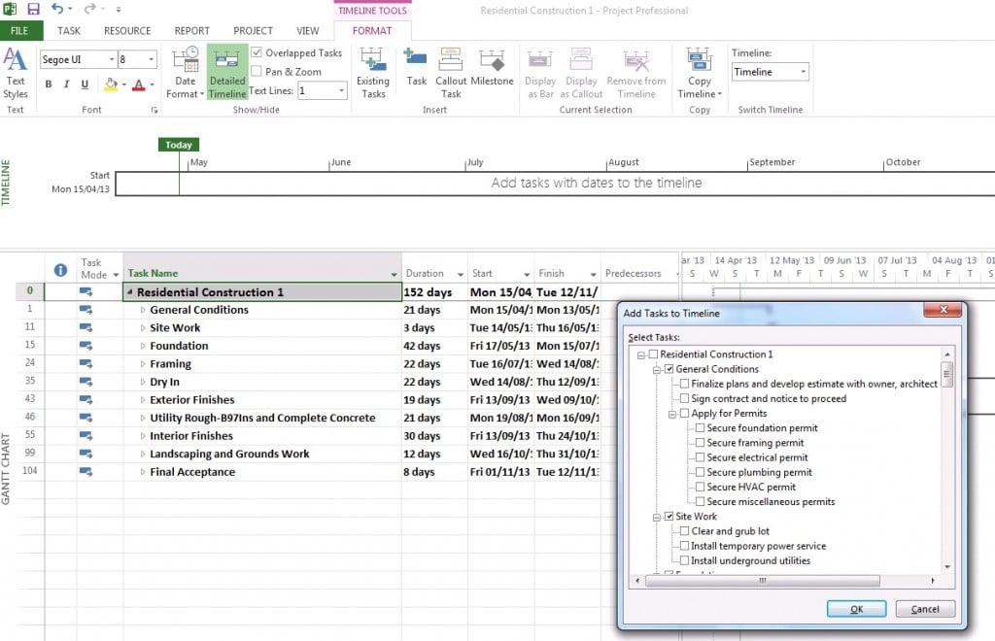The width and height of the screenshot is (995, 641).
Task: Click the Save icon in the title bar
Action: click(x=34, y=10)
